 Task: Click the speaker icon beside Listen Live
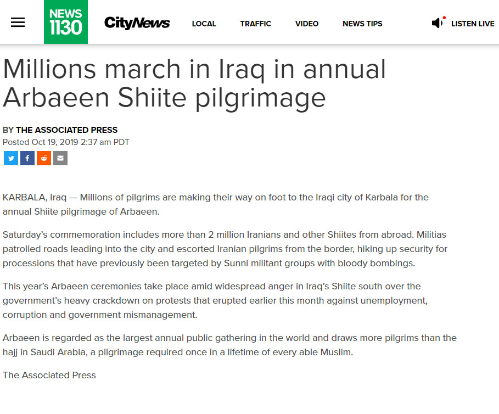coord(438,23)
